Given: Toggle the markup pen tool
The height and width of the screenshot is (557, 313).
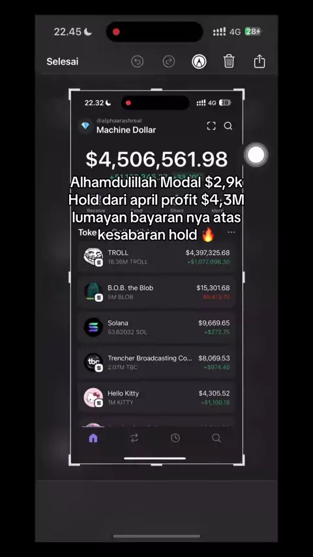Looking at the screenshot, I should 199,61.
